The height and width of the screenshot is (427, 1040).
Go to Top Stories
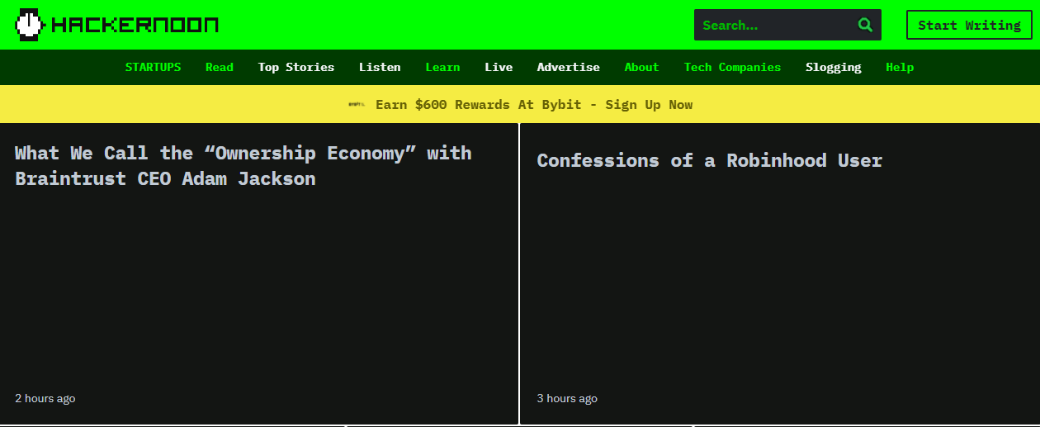point(296,67)
